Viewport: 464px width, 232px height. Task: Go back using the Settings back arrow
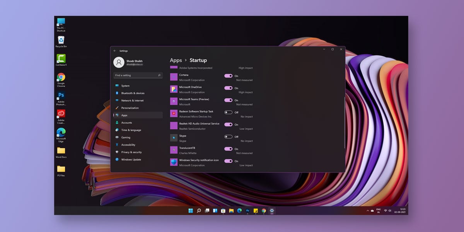click(x=114, y=51)
